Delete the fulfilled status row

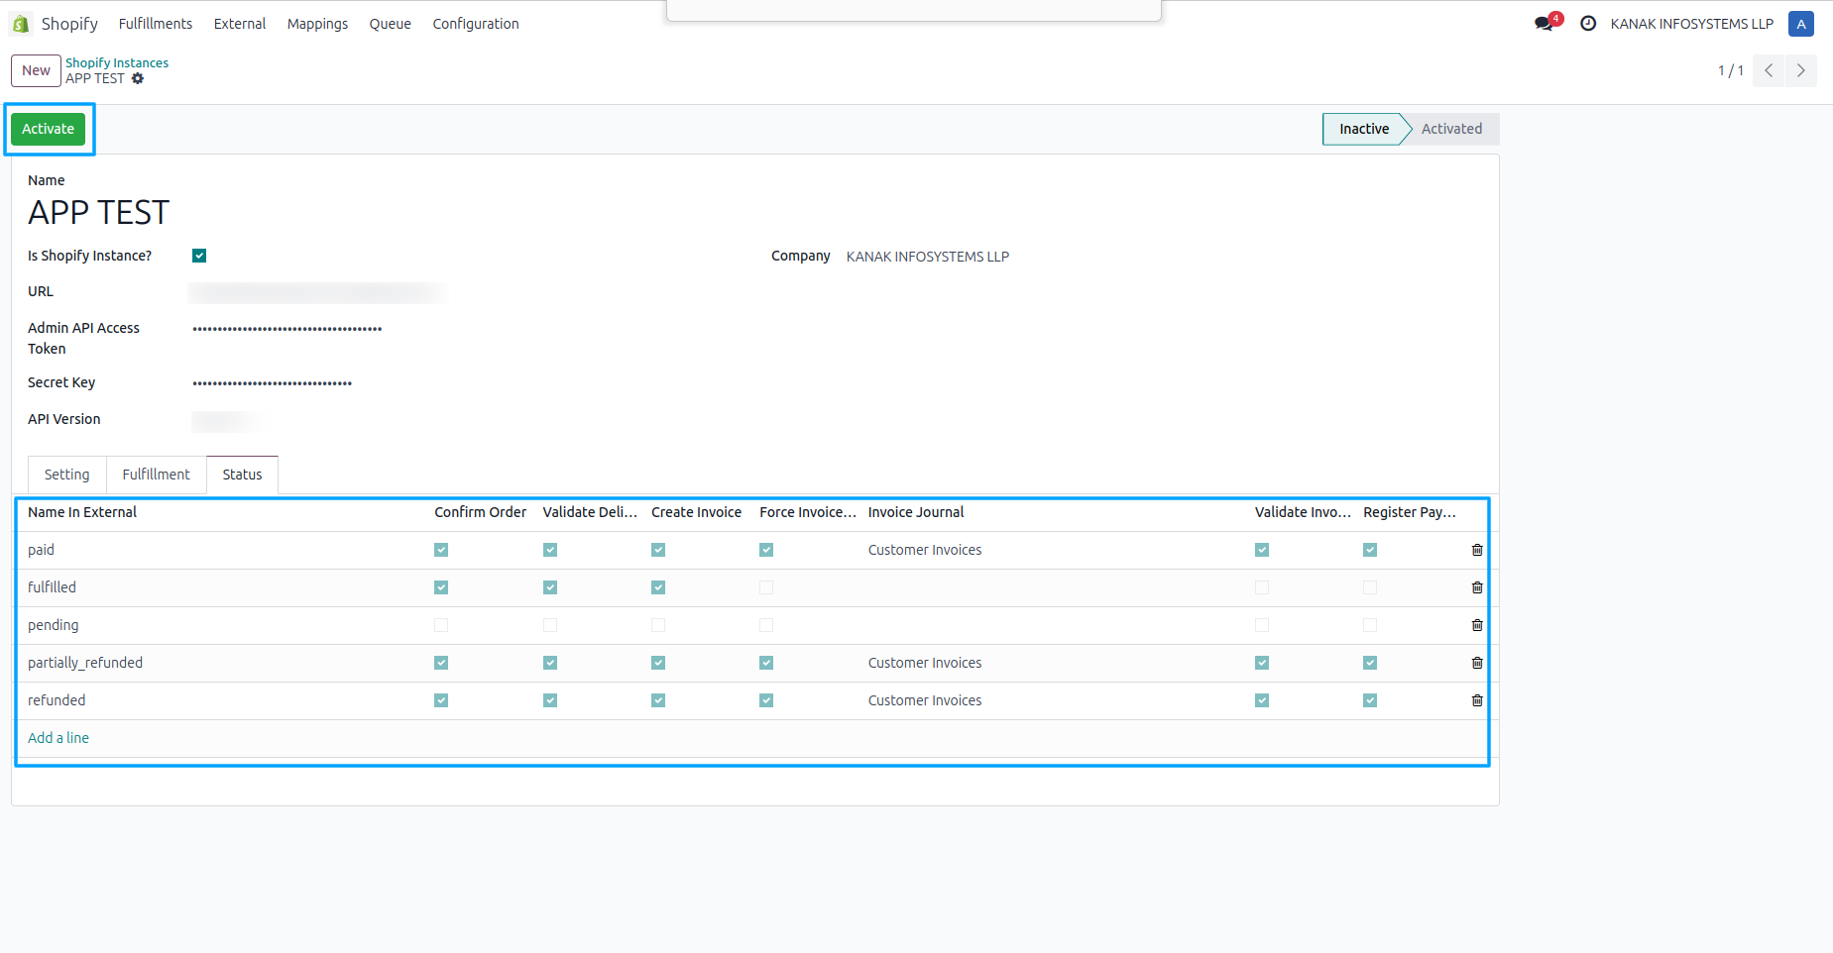(1477, 587)
